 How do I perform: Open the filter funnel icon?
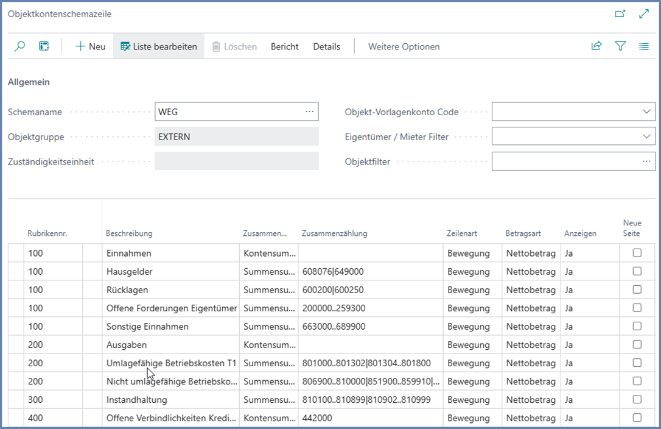click(620, 46)
